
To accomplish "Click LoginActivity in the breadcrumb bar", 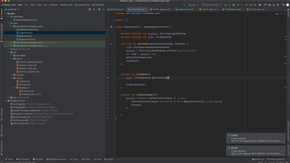I will click(82, 5).
